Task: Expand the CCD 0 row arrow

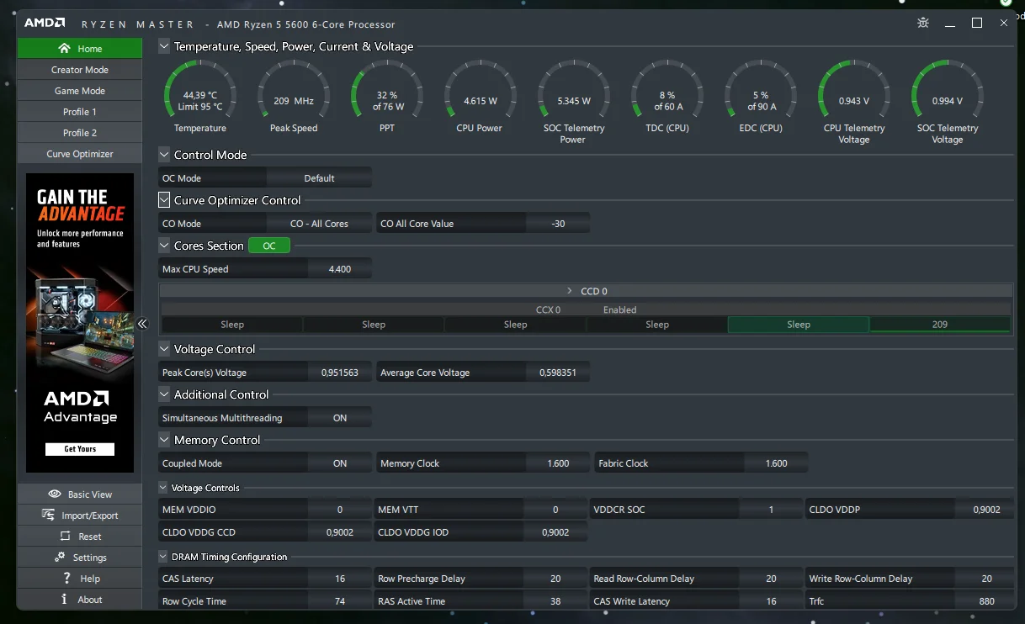Action: [570, 291]
